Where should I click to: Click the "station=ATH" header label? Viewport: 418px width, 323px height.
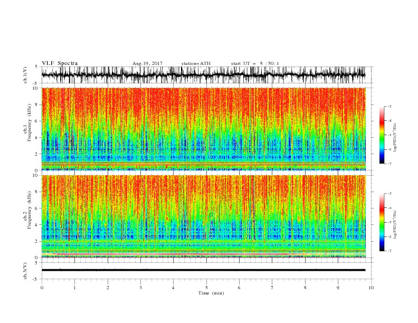[196, 63]
